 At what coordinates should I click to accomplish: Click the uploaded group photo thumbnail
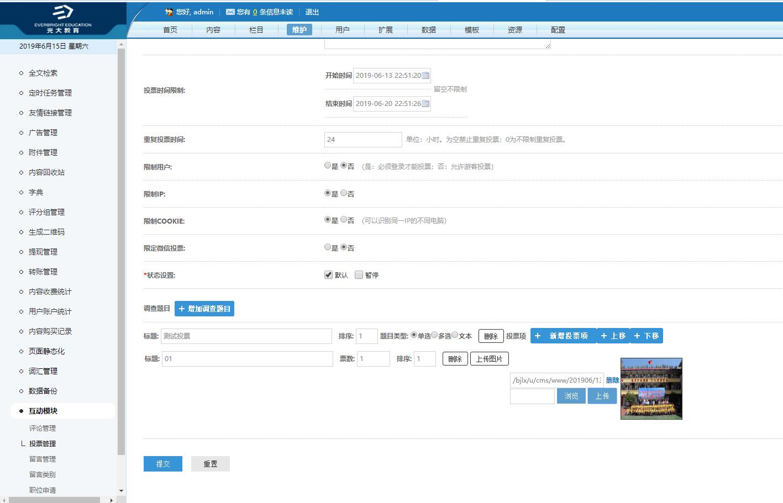(x=651, y=389)
